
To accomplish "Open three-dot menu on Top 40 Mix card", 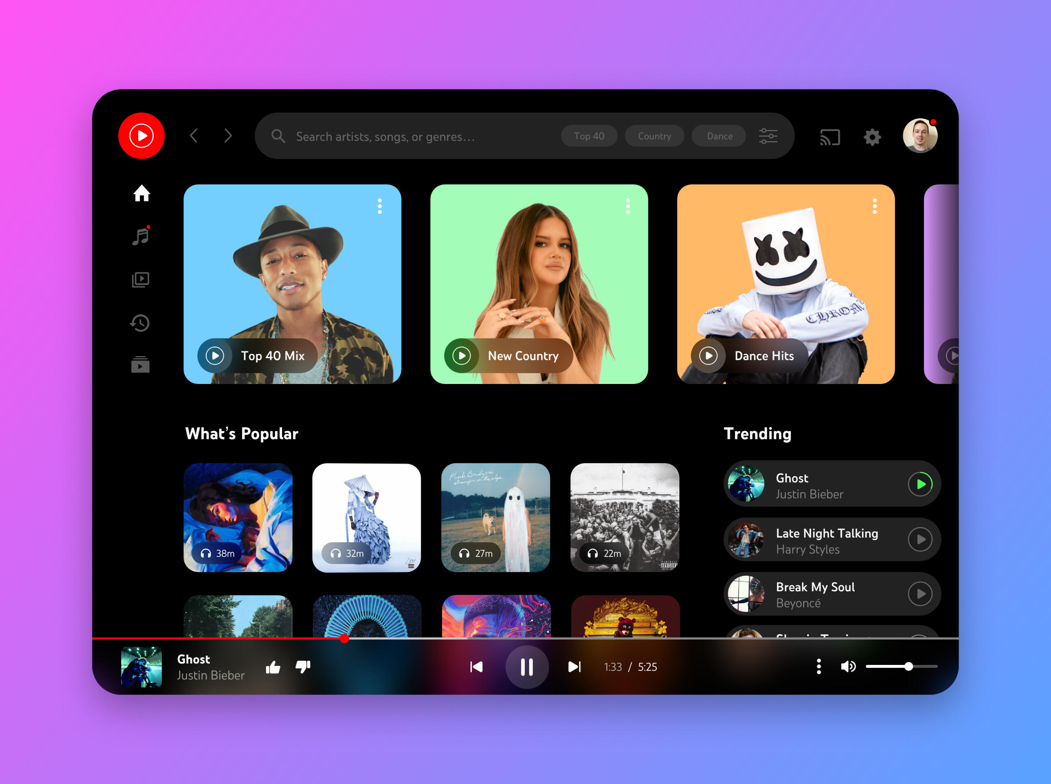I will 379,207.
